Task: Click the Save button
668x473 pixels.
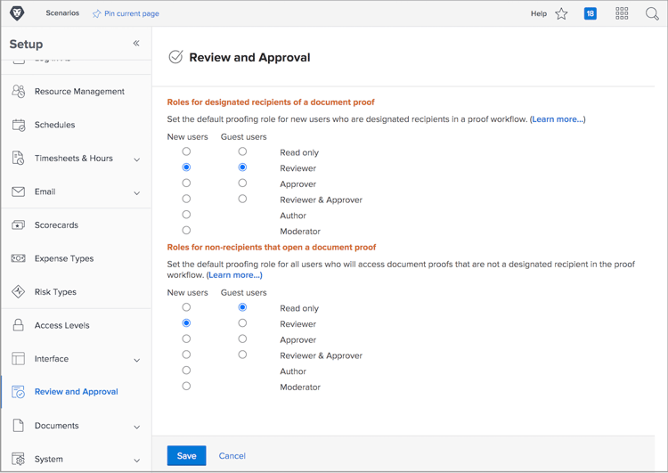Action: click(186, 455)
